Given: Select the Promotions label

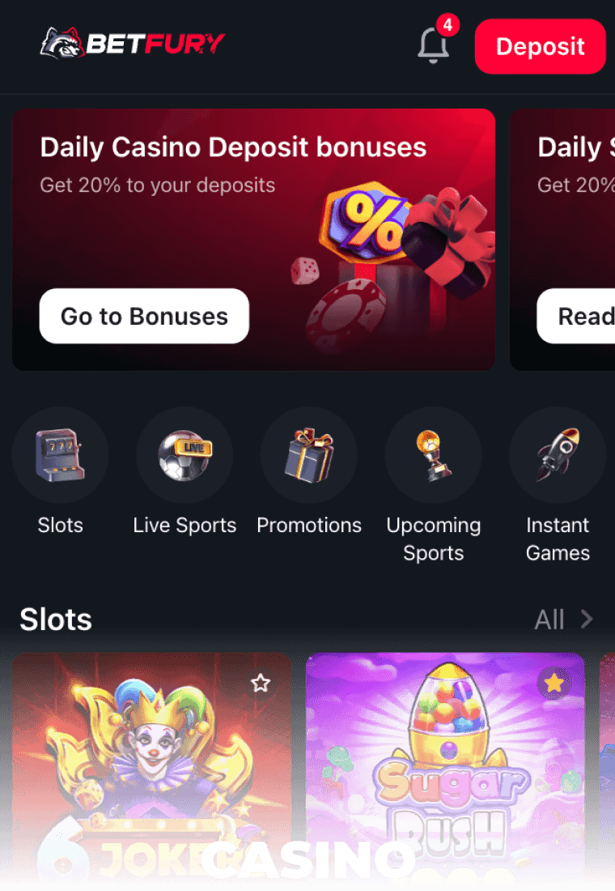Looking at the screenshot, I should 309,525.
